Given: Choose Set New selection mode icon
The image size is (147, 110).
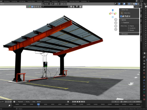Looking at the screenshot, I should pyautogui.click(x=121, y=16).
